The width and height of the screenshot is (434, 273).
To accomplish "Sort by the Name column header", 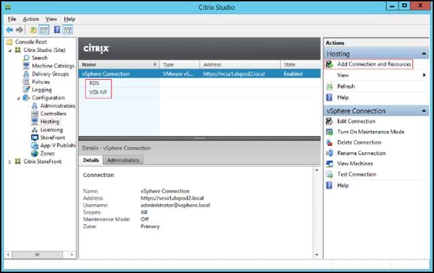I will point(119,64).
